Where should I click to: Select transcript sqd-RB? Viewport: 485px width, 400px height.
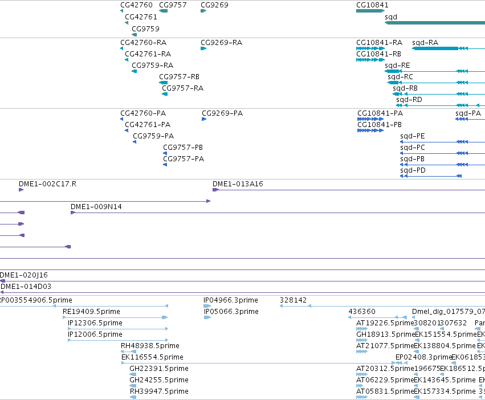(405, 88)
